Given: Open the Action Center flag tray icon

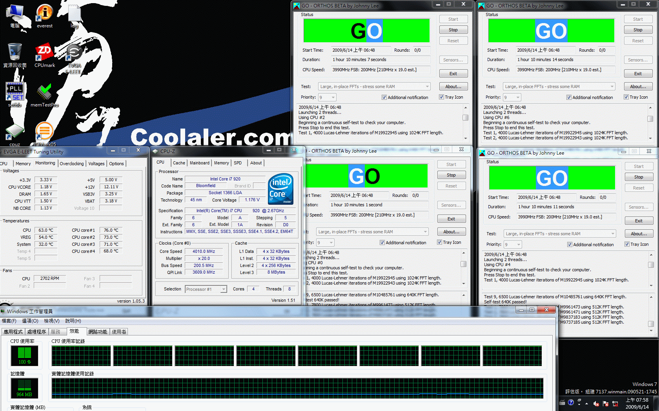Looking at the screenshot, I should (606, 403).
